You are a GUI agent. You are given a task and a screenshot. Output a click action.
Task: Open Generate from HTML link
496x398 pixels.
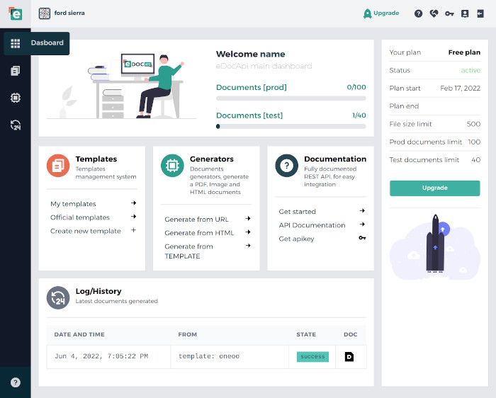point(199,233)
